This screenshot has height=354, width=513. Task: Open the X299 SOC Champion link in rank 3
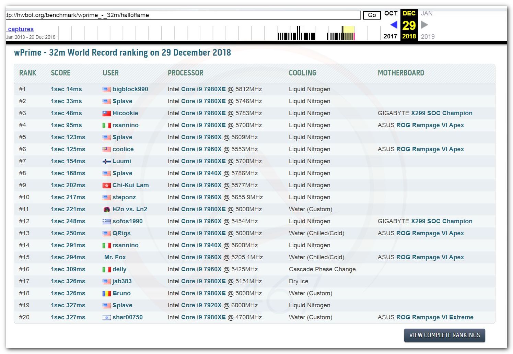442,113
